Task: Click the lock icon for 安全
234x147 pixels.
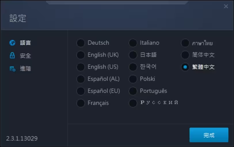Action: tap(12, 56)
